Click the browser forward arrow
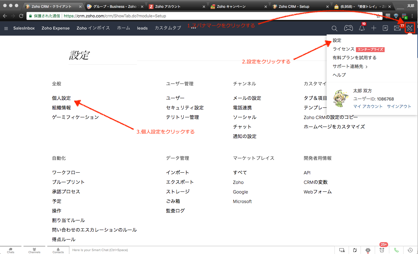This screenshot has width=418, height=254. [x=13, y=16]
